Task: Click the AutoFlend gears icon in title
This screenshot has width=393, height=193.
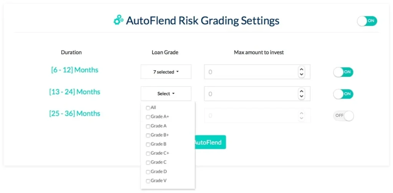Action: (x=118, y=20)
